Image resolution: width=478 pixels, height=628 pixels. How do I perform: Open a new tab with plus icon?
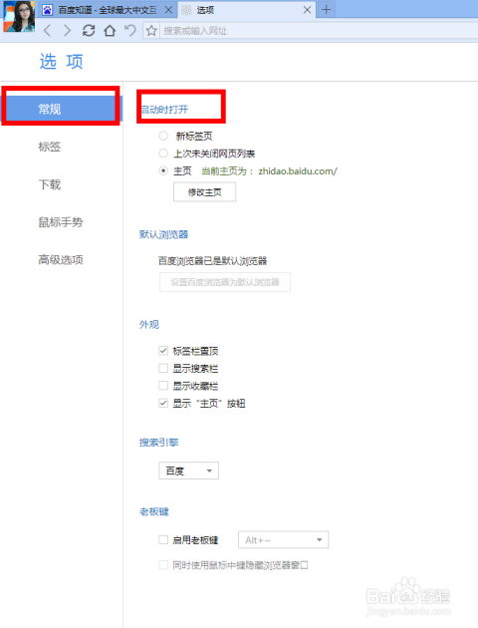click(327, 10)
